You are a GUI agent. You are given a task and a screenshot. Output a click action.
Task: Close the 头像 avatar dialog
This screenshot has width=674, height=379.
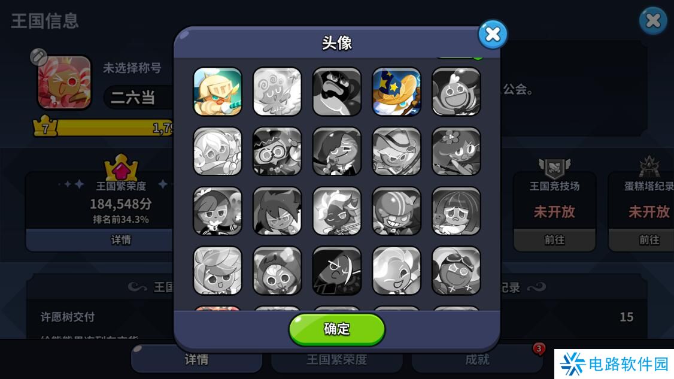(x=493, y=34)
